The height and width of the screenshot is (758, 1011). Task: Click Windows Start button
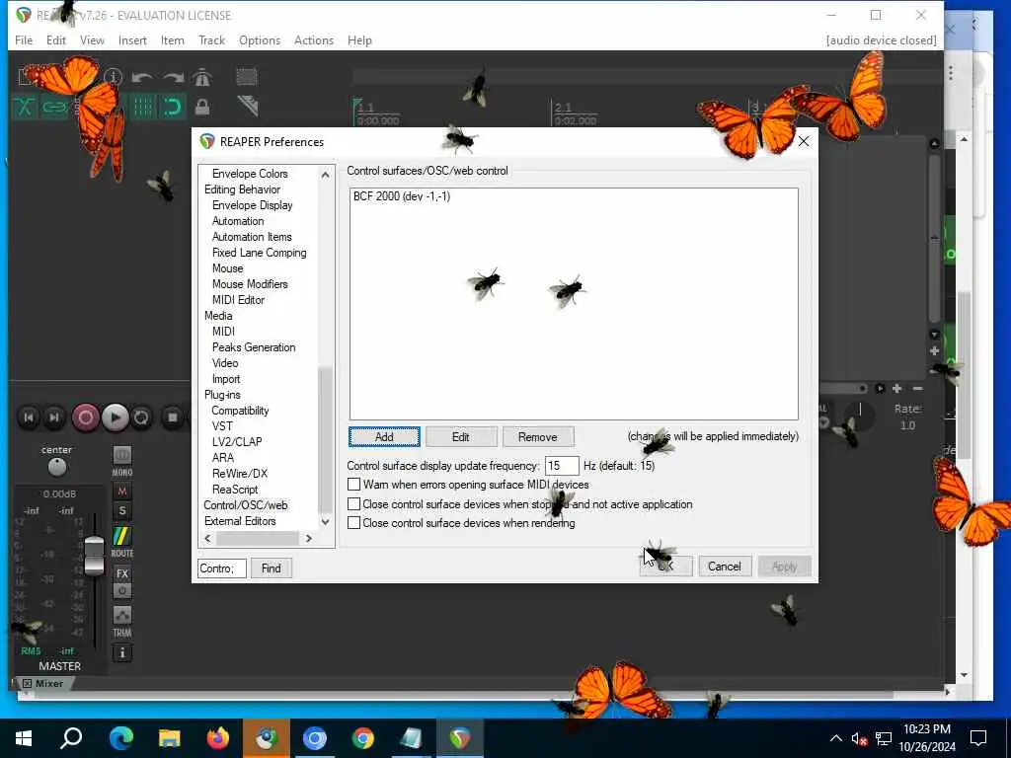click(24, 738)
